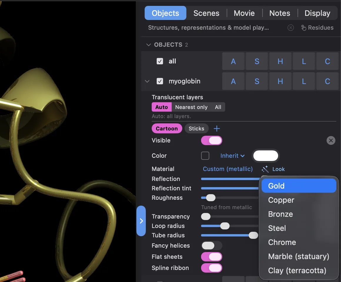Click the Reflection slider track
The image size is (341, 282).
coord(230,179)
